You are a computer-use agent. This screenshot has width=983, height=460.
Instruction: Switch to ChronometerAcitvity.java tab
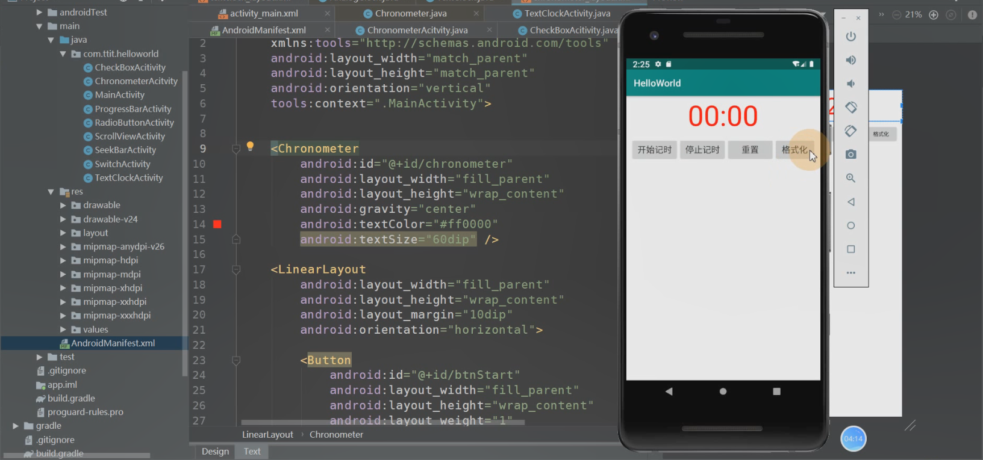(x=417, y=30)
